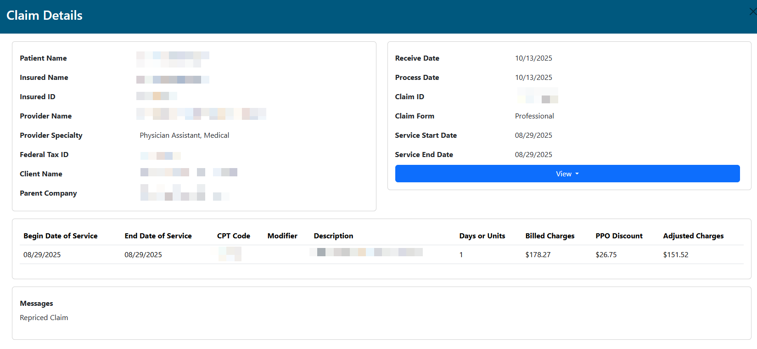Click the Modifier column header
Viewport: 757px width, 349px height.
point(282,236)
